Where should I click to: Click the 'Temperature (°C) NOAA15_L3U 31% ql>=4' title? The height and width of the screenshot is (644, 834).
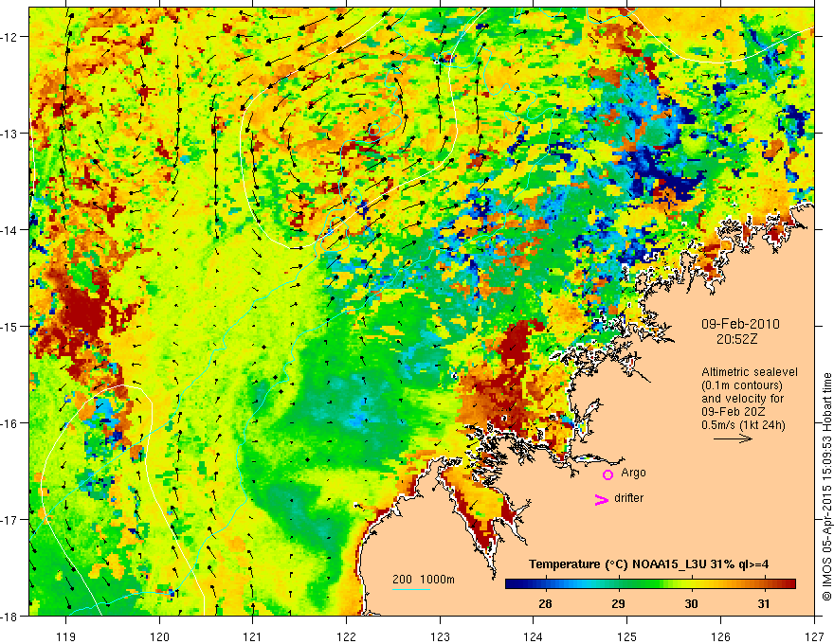coord(648,564)
